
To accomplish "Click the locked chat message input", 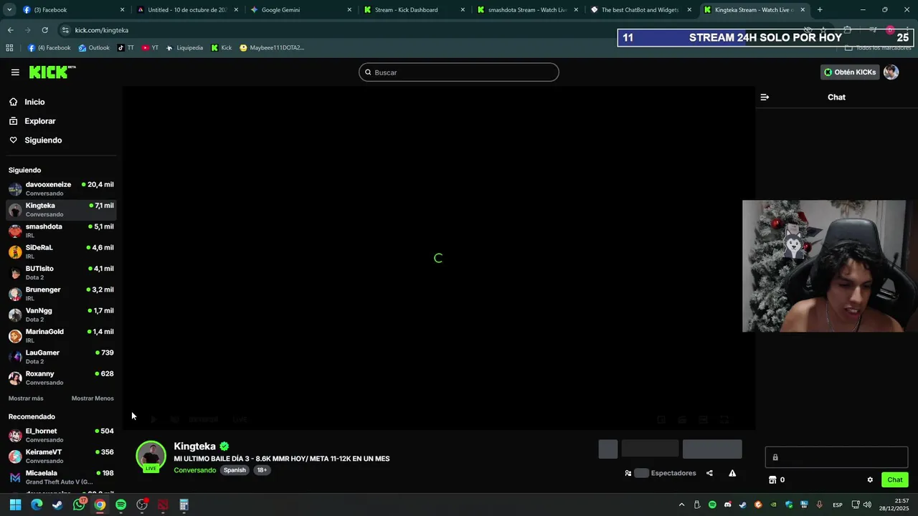I will (x=836, y=457).
